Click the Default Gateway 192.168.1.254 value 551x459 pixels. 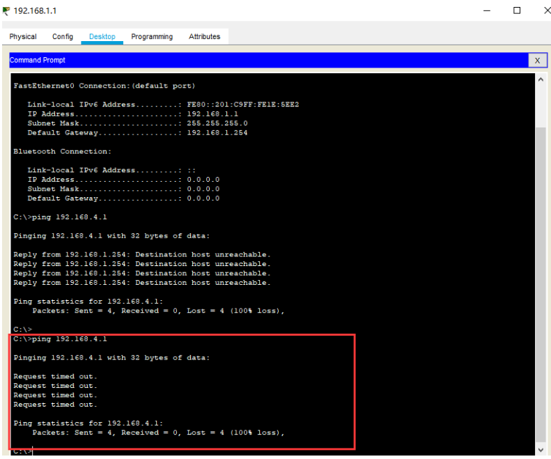pyautogui.click(x=217, y=133)
